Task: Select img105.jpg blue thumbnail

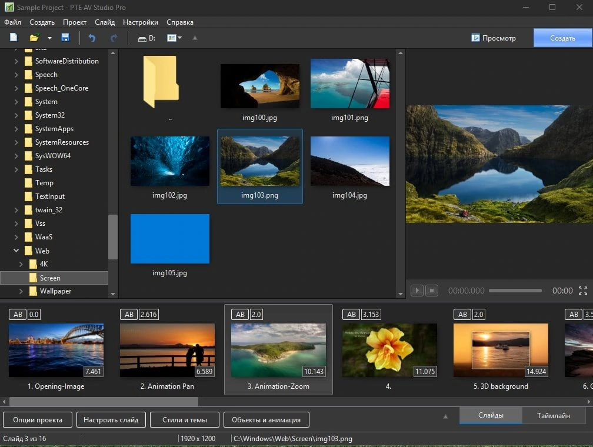Action: tap(170, 239)
